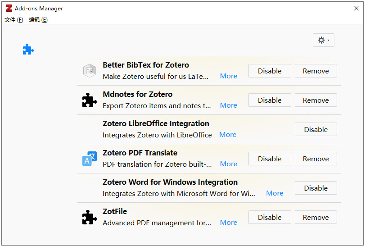Open the blue puzzle Extensions category icon
The height and width of the screenshot is (246, 365).
pyautogui.click(x=28, y=49)
